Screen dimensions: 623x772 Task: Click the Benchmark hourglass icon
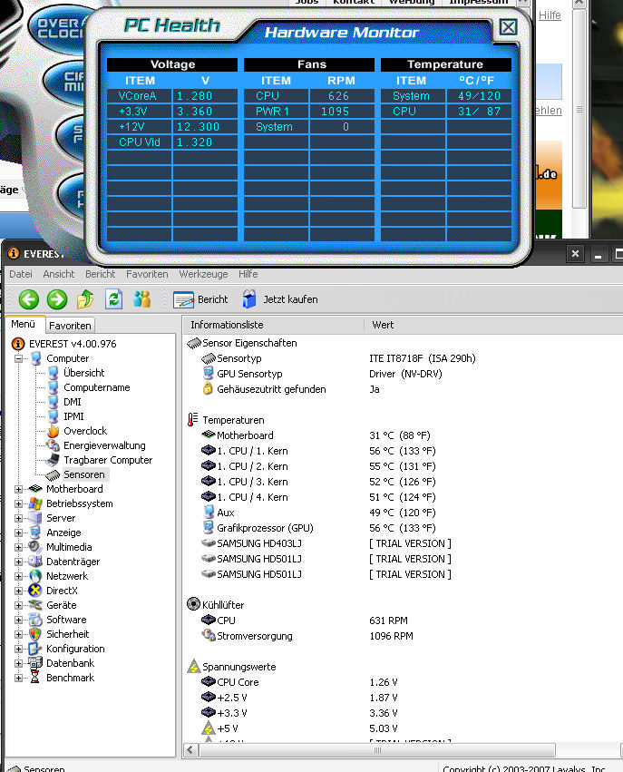tap(35, 678)
